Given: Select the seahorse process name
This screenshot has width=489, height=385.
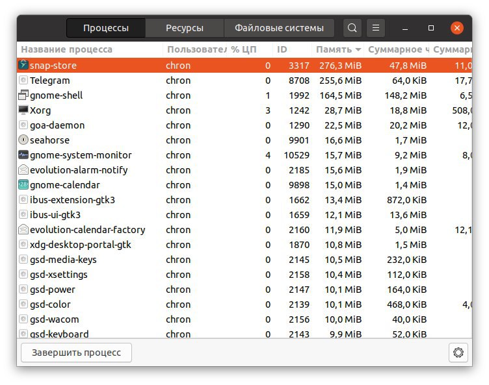Looking at the screenshot, I should 49,140.
